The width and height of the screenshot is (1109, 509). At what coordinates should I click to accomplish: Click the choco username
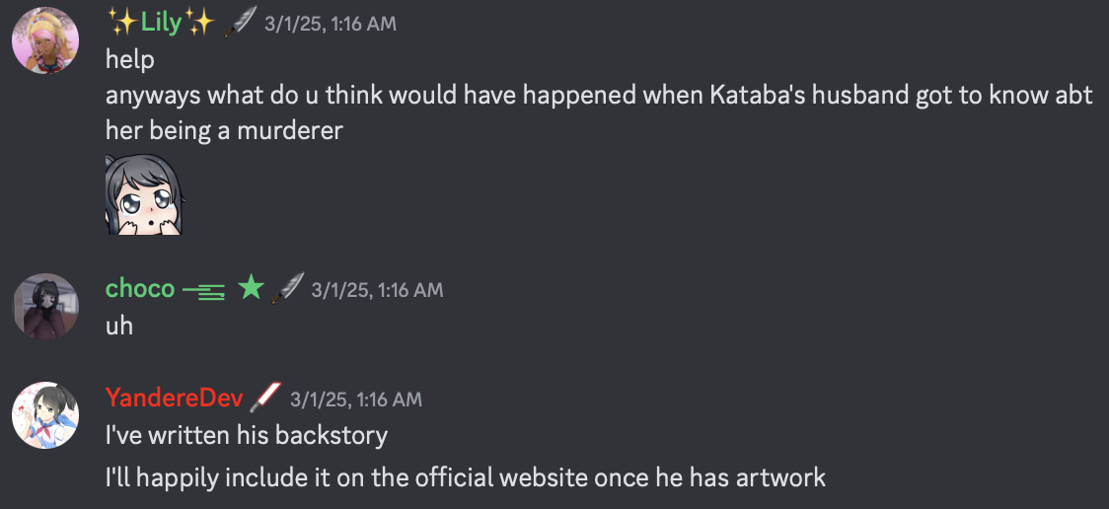140,289
